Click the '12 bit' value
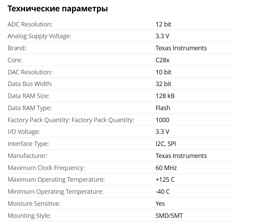 pos(163,24)
